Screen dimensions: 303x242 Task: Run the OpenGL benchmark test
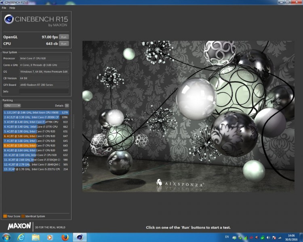click(63, 37)
